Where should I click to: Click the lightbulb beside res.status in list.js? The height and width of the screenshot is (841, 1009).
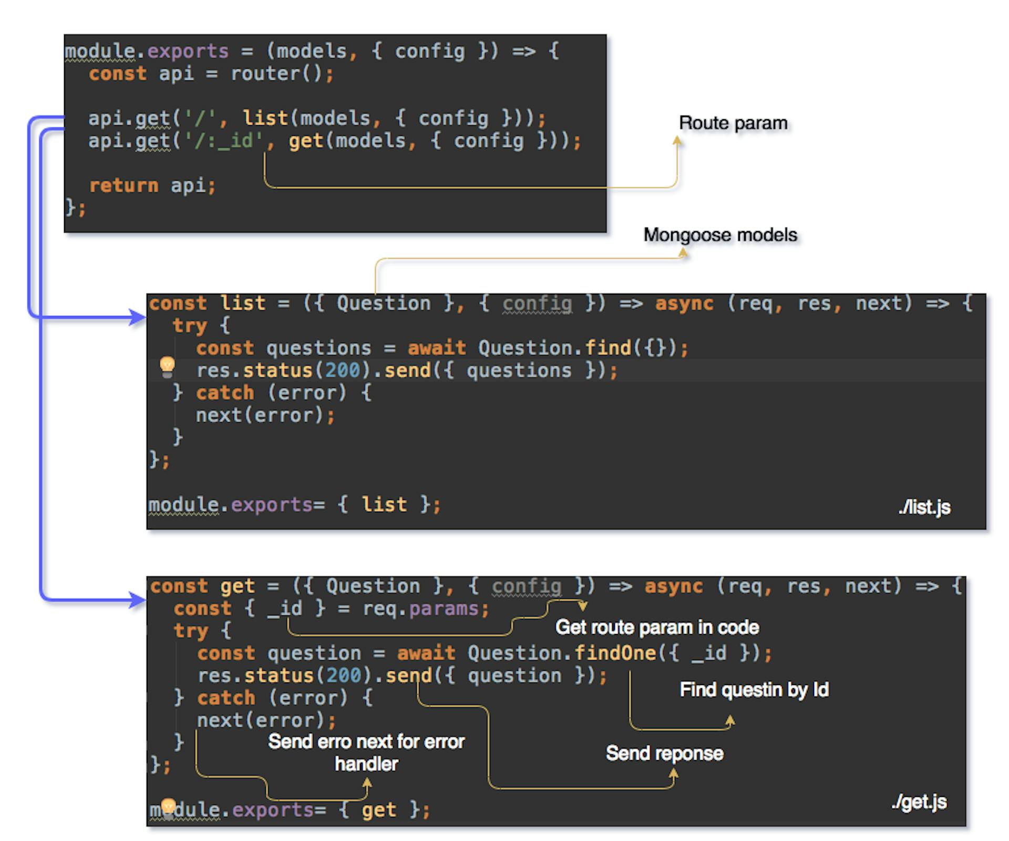pyautogui.click(x=167, y=367)
